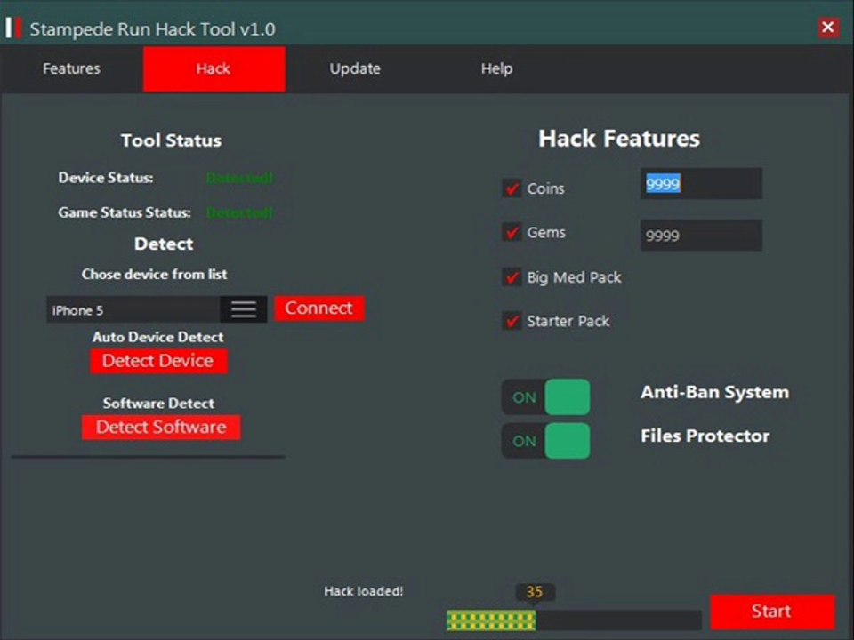854x640 pixels.
Task: Go to the Help tab
Action: point(496,68)
